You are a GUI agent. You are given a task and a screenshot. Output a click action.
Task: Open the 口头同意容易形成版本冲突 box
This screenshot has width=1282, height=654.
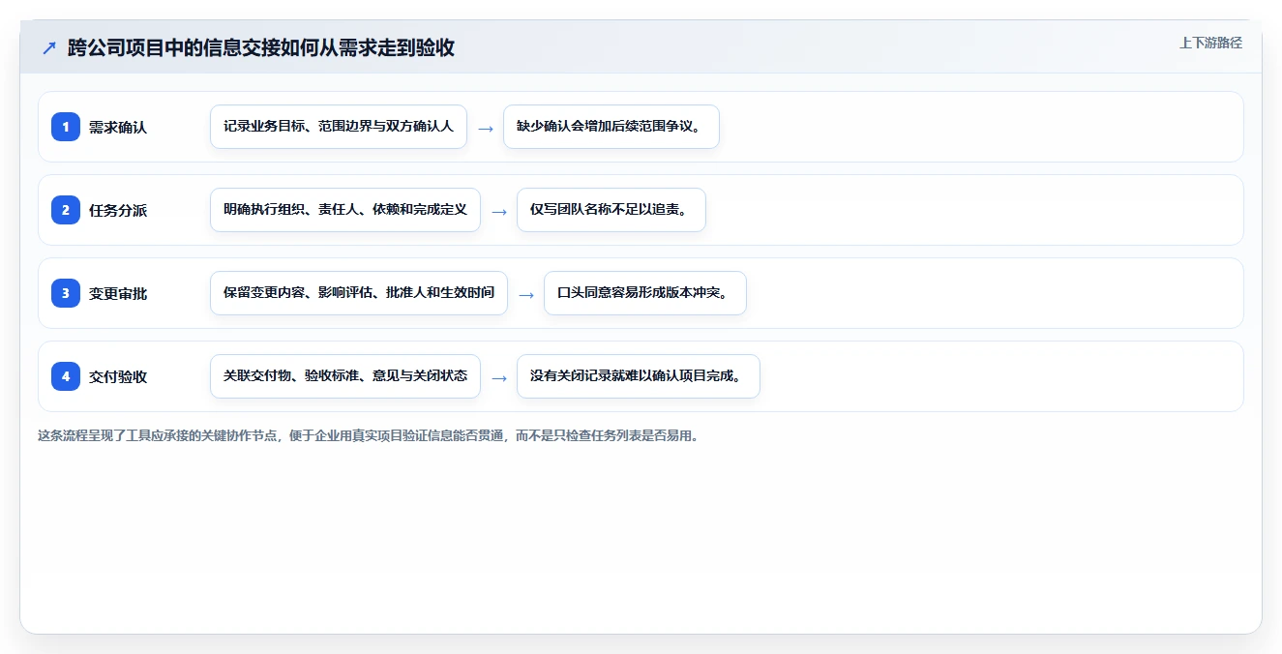(645, 293)
